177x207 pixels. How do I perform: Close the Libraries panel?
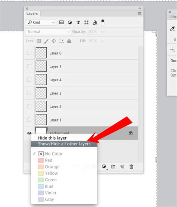click(170, 12)
